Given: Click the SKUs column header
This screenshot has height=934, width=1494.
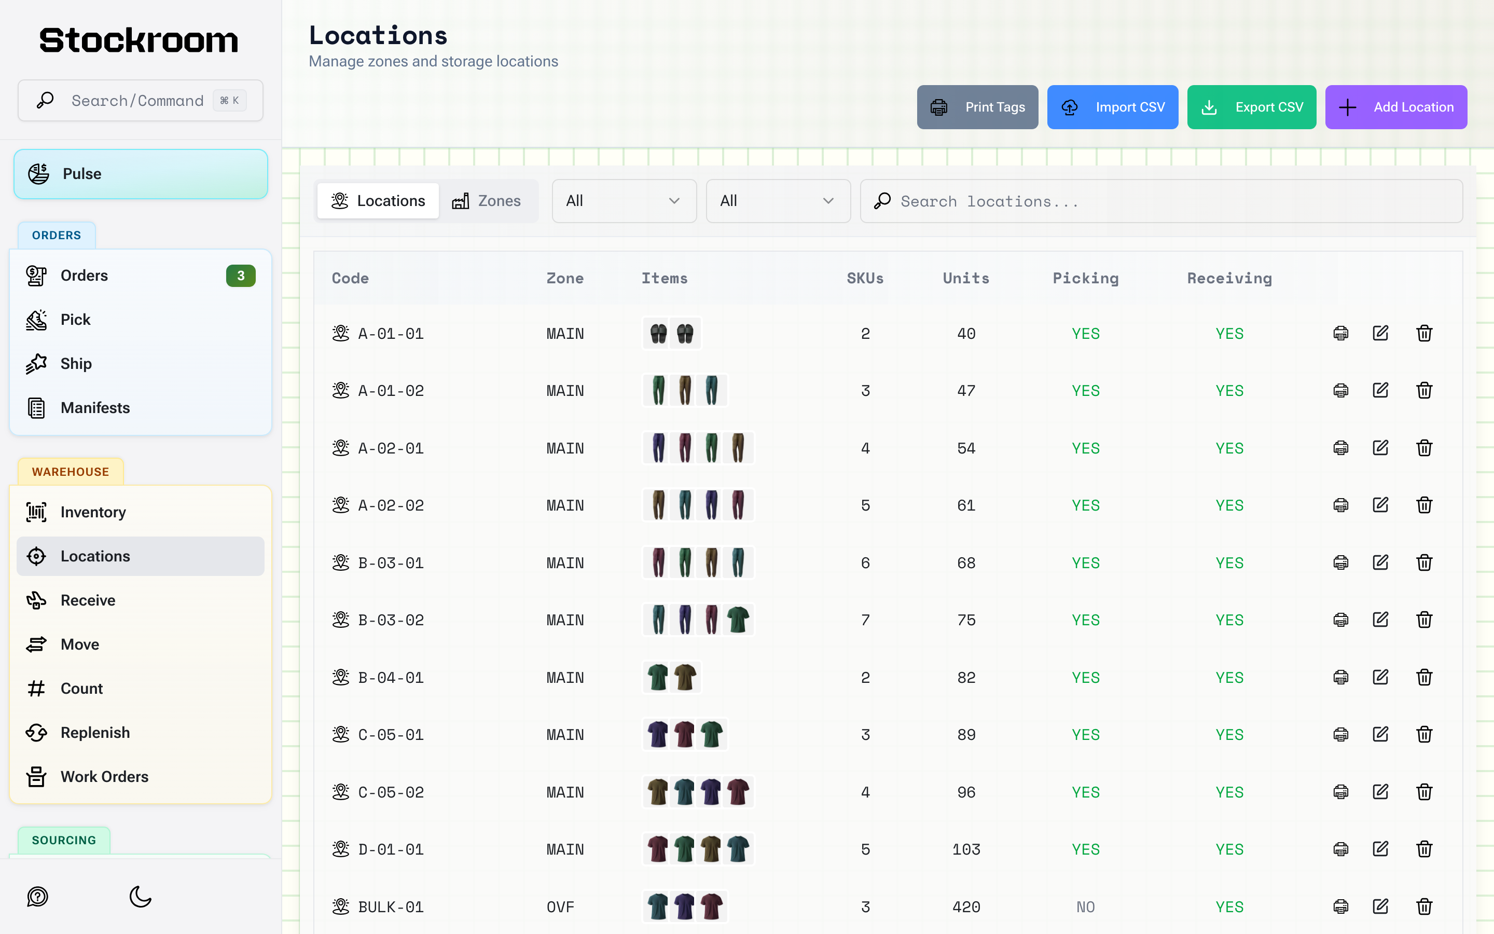Looking at the screenshot, I should pyautogui.click(x=865, y=278).
